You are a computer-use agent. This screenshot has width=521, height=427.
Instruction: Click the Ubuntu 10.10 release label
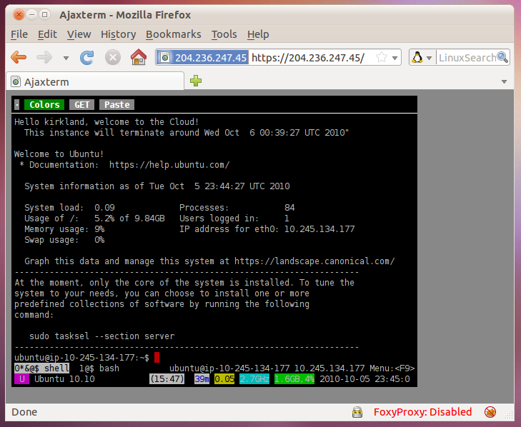point(64,379)
